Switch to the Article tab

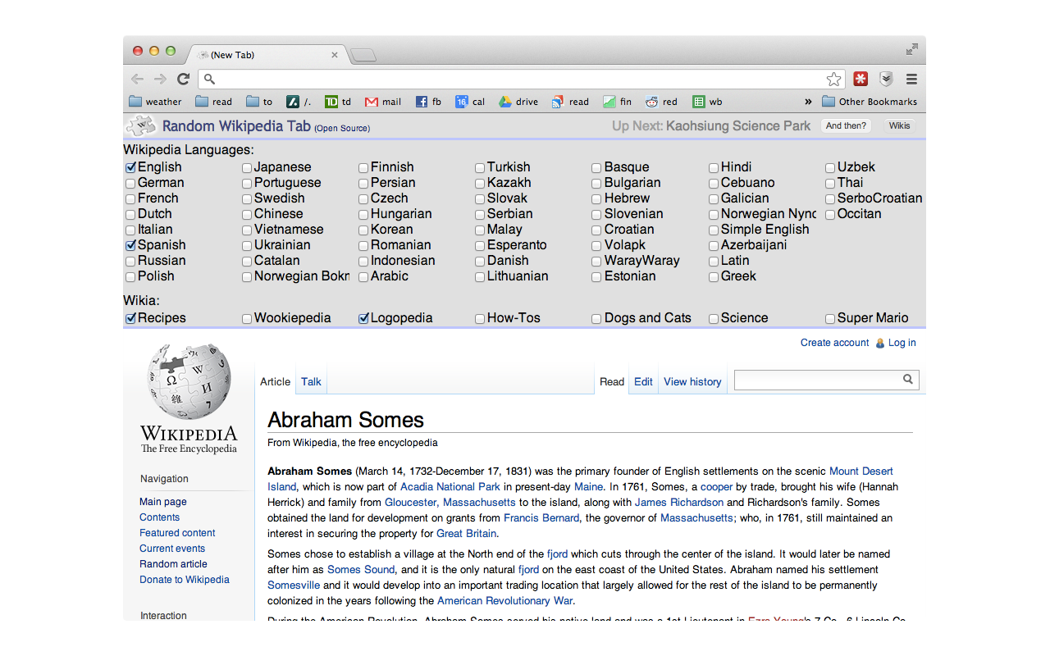pos(276,381)
